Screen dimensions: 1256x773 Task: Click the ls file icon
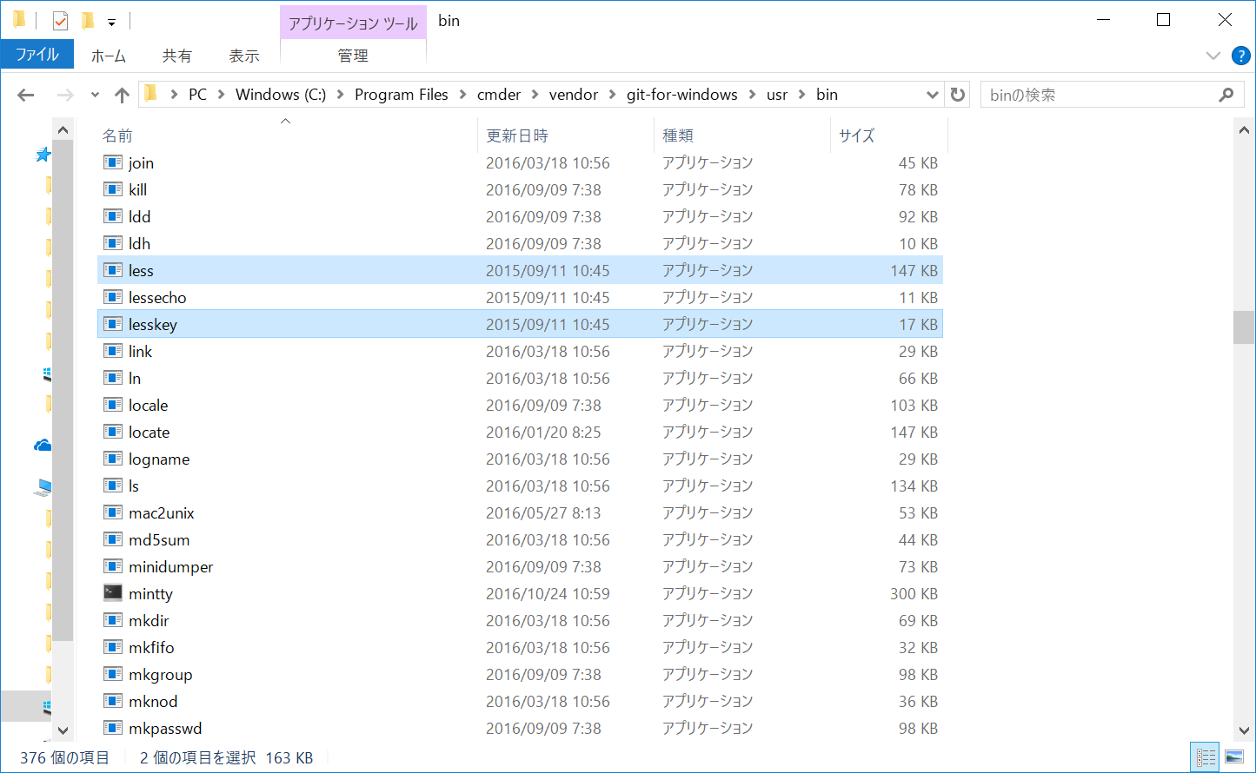[113, 486]
